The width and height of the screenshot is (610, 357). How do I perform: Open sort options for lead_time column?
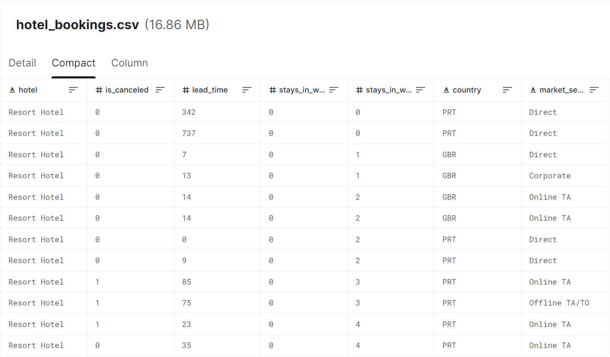tap(247, 90)
